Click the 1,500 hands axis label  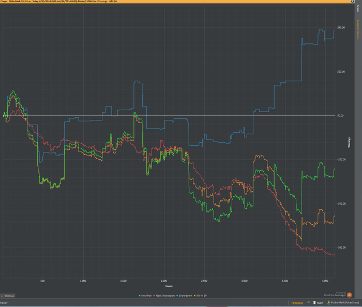click(x=124, y=281)
